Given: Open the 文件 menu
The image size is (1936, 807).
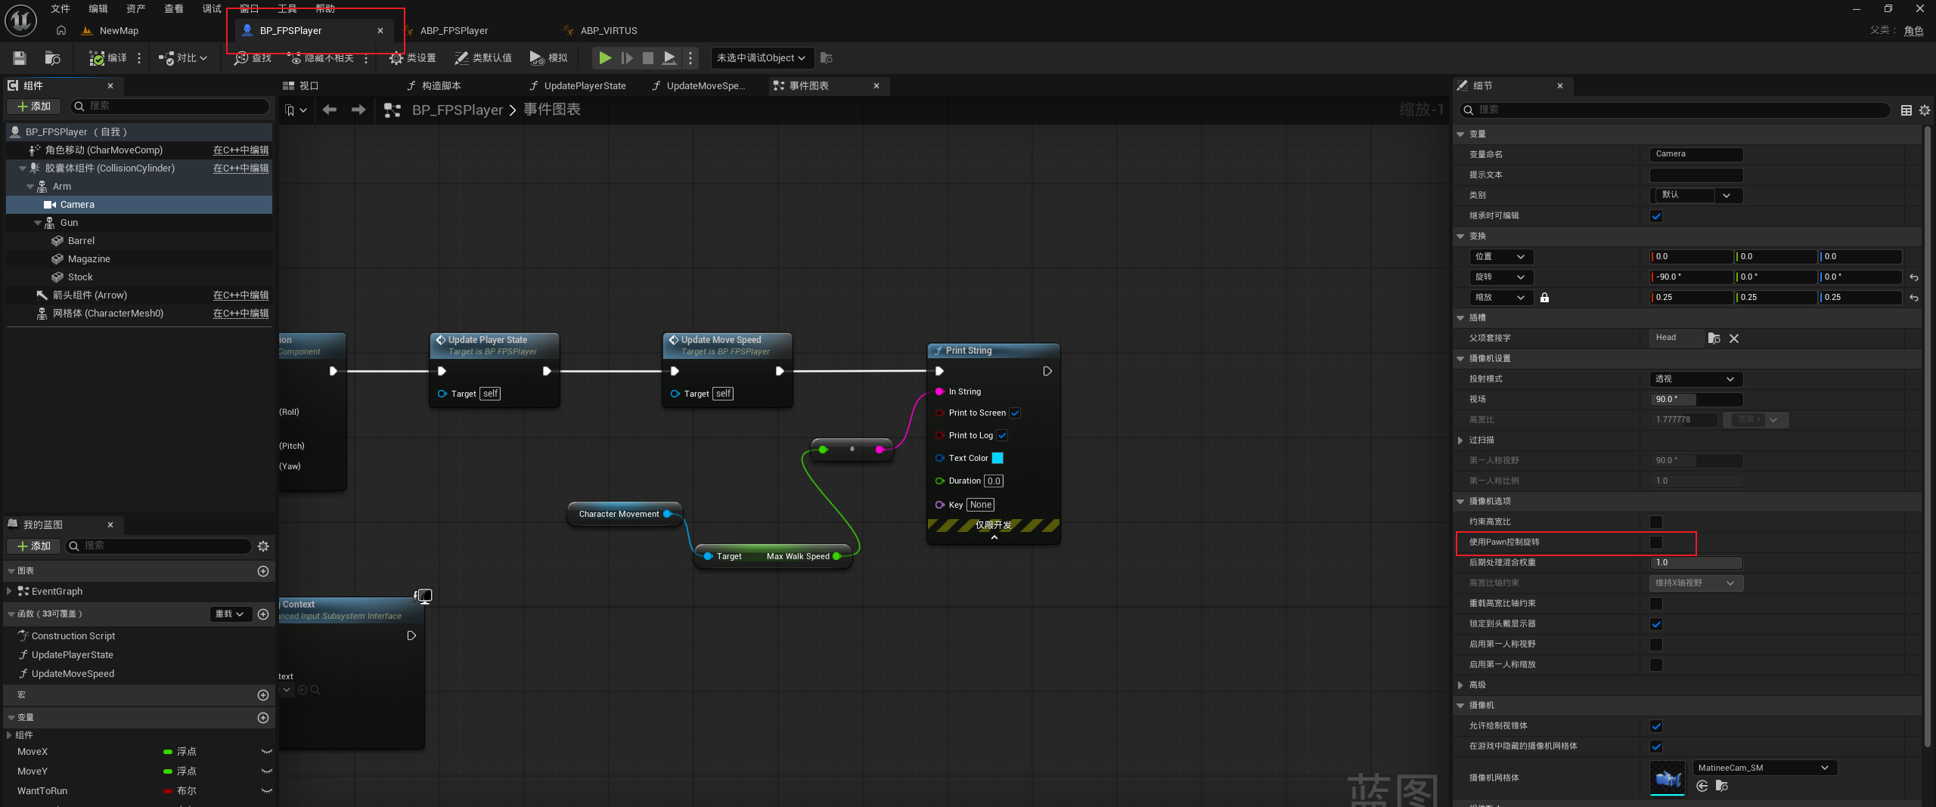Looking at the screenshot, I should point(60,9).
